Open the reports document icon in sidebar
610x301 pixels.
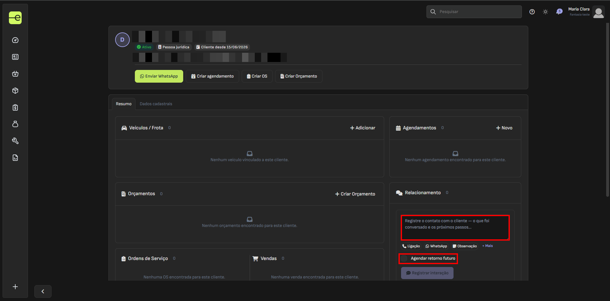pyautogui.click(x=15, y=158)
